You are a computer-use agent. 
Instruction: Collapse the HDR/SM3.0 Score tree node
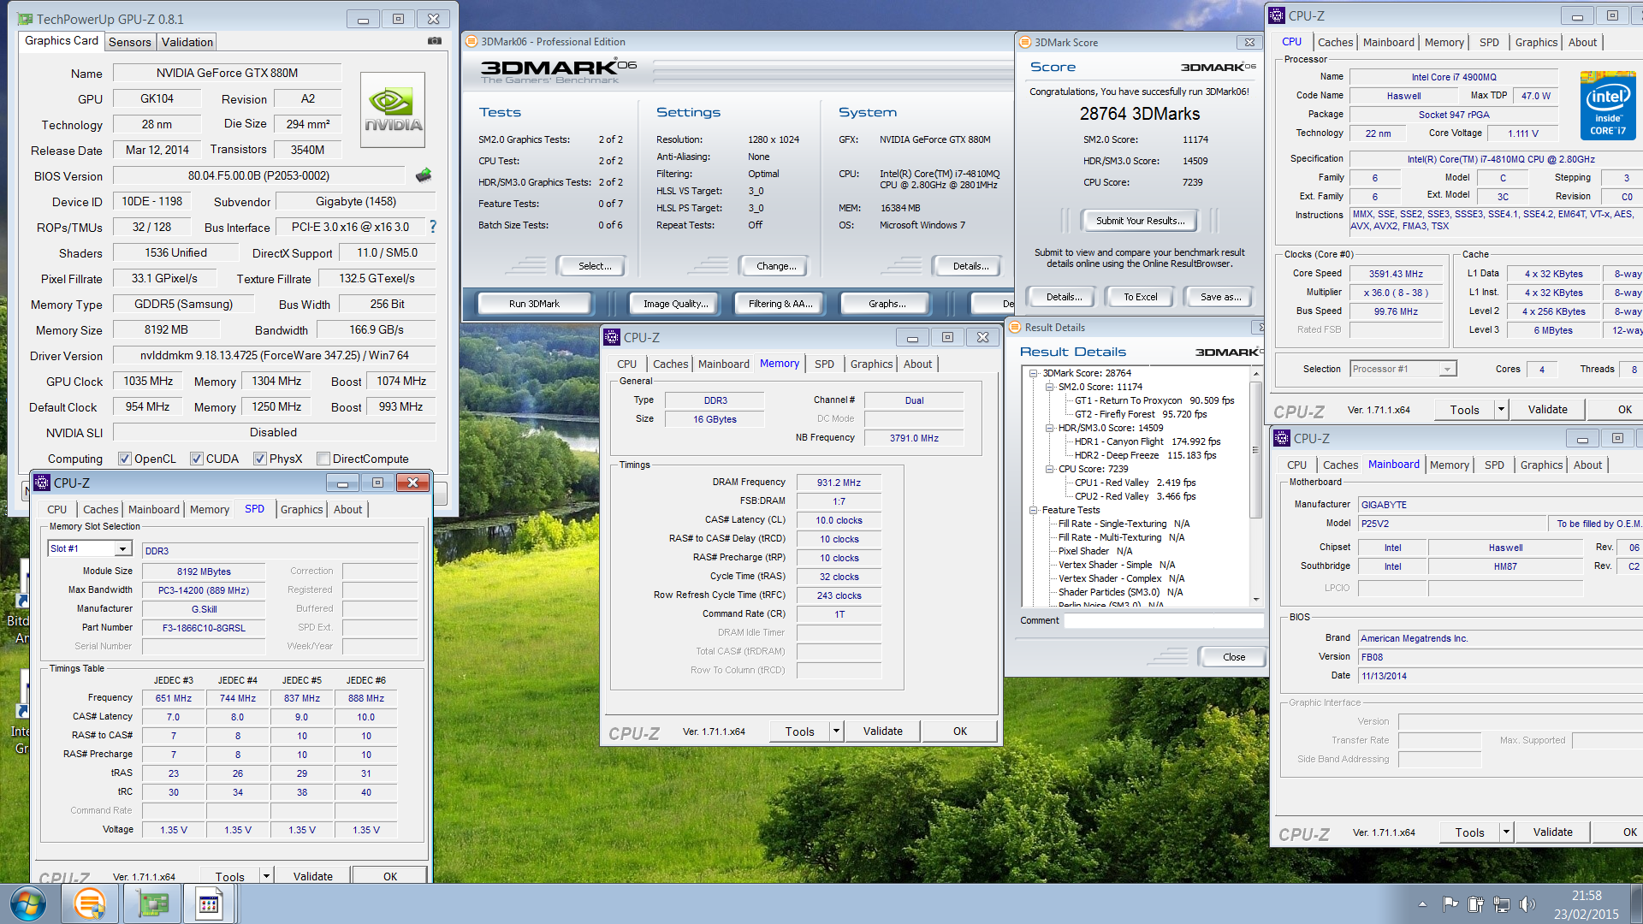[1050, 428]
